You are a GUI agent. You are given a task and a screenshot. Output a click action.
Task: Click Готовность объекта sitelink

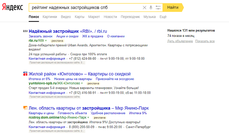[x=72, y=113]
